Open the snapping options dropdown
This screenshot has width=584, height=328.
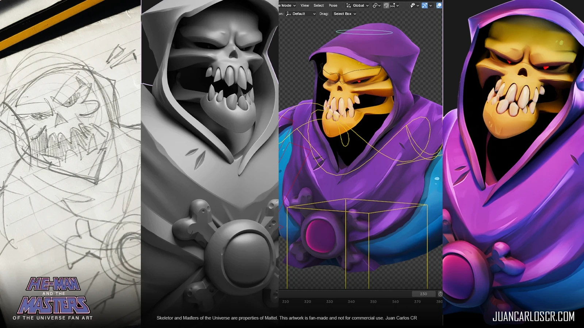[395, 5]
